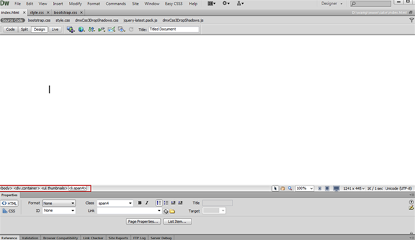The width and height of the screenshot is (415, 240).
Task: Click the search field in top bar
Action: 370,4
